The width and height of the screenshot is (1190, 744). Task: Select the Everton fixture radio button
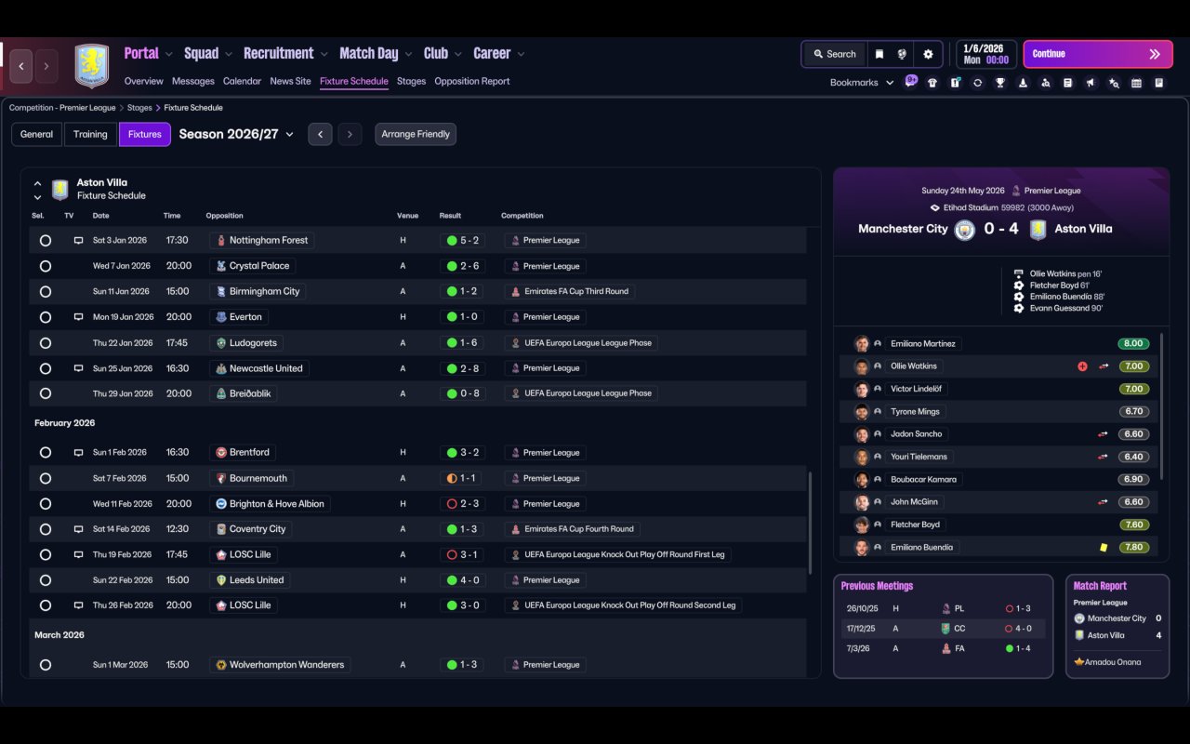coord(45,317)
